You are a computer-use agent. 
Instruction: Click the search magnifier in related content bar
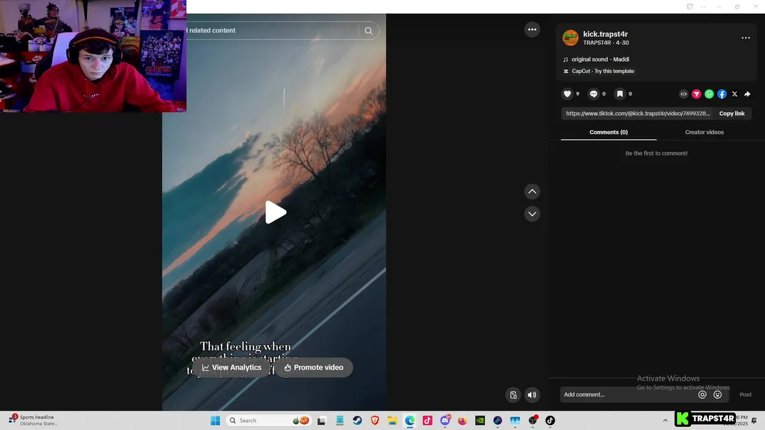click(x=369, y=31)
